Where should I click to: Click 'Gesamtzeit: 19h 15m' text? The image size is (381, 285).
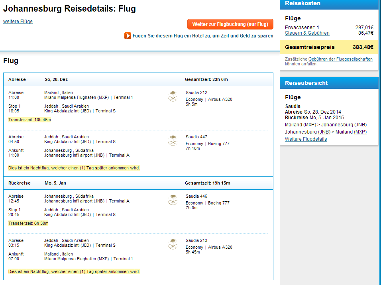[x=208, y=183]
